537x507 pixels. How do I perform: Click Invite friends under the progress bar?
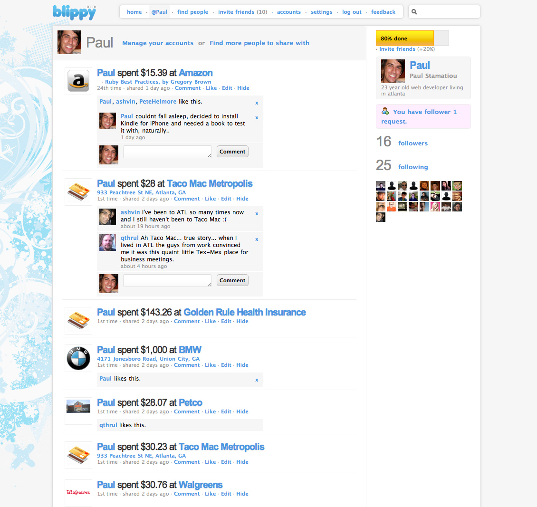click(397, 49)
